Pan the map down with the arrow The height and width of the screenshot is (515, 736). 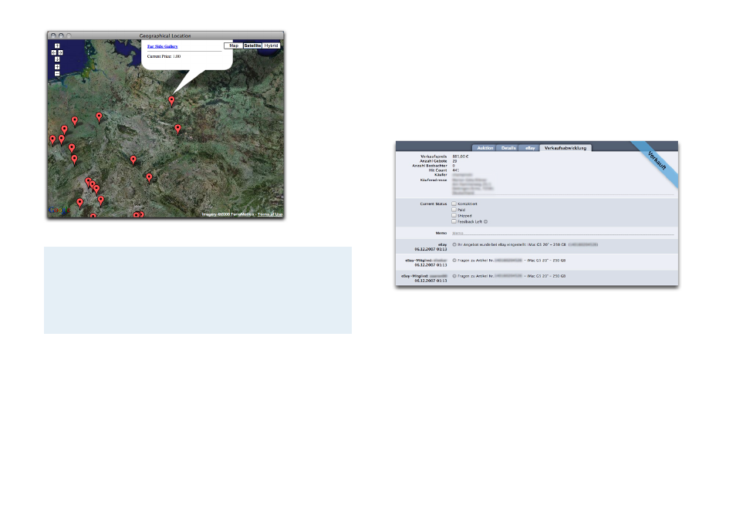(57, 59)
